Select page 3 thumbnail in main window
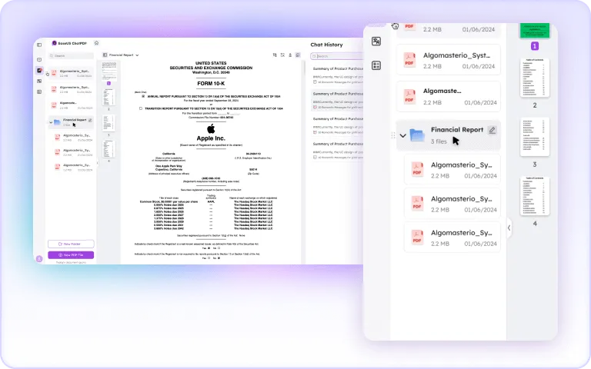 109,123
